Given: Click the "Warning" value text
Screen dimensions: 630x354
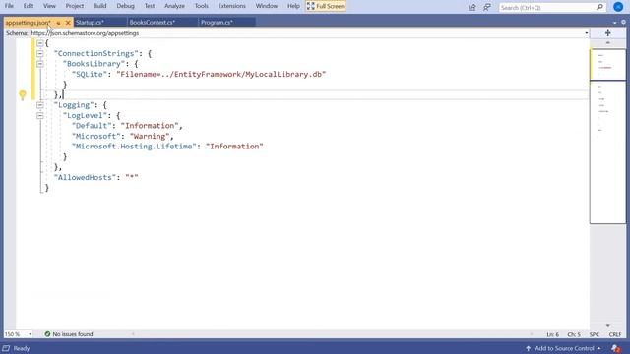Looking at the screenshot, I should [x=150, y=136].
